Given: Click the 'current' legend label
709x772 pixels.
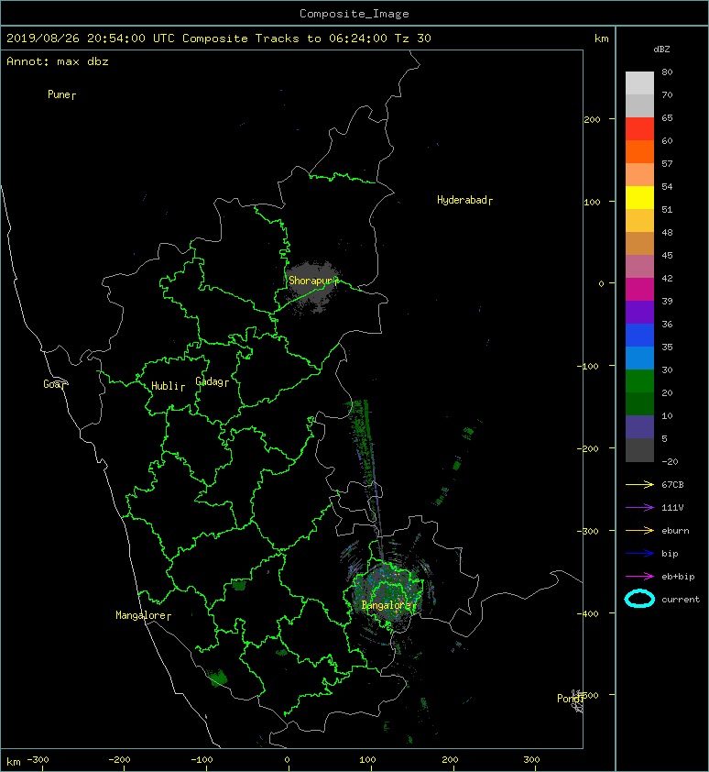Looking at the screenshot, I should [x=681, y=600].
